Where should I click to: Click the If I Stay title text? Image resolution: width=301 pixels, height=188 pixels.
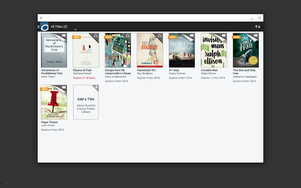(x=174, y=70)
